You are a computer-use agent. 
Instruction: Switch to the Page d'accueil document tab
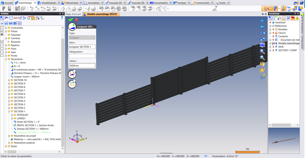coord(73,14)
